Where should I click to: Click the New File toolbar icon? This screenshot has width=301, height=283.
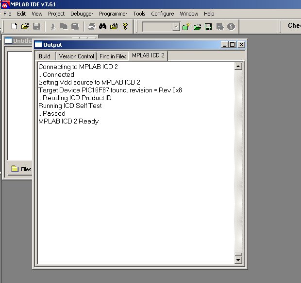click(x=14, y=26)
